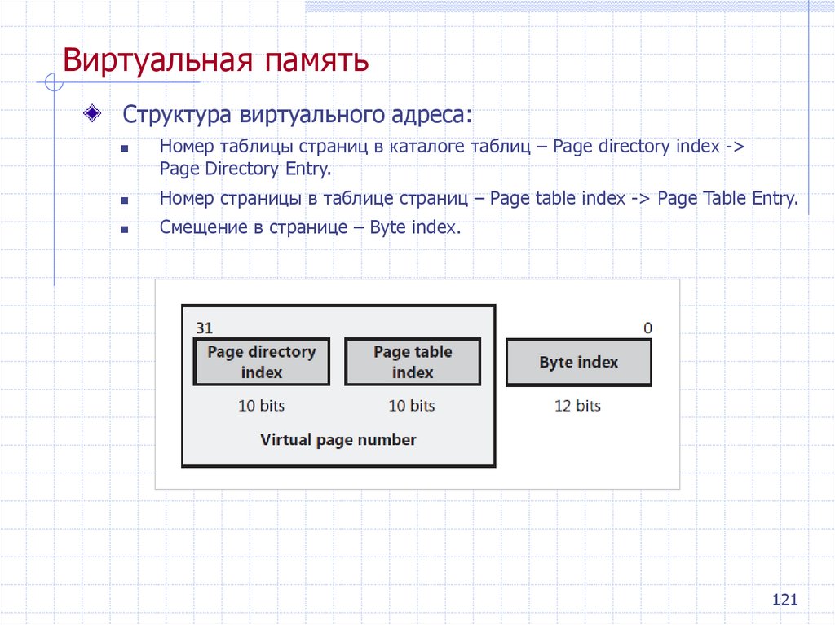Click the "Page directory index" box in diagram
The image size is (835, 625).
[x=262, y=362]
